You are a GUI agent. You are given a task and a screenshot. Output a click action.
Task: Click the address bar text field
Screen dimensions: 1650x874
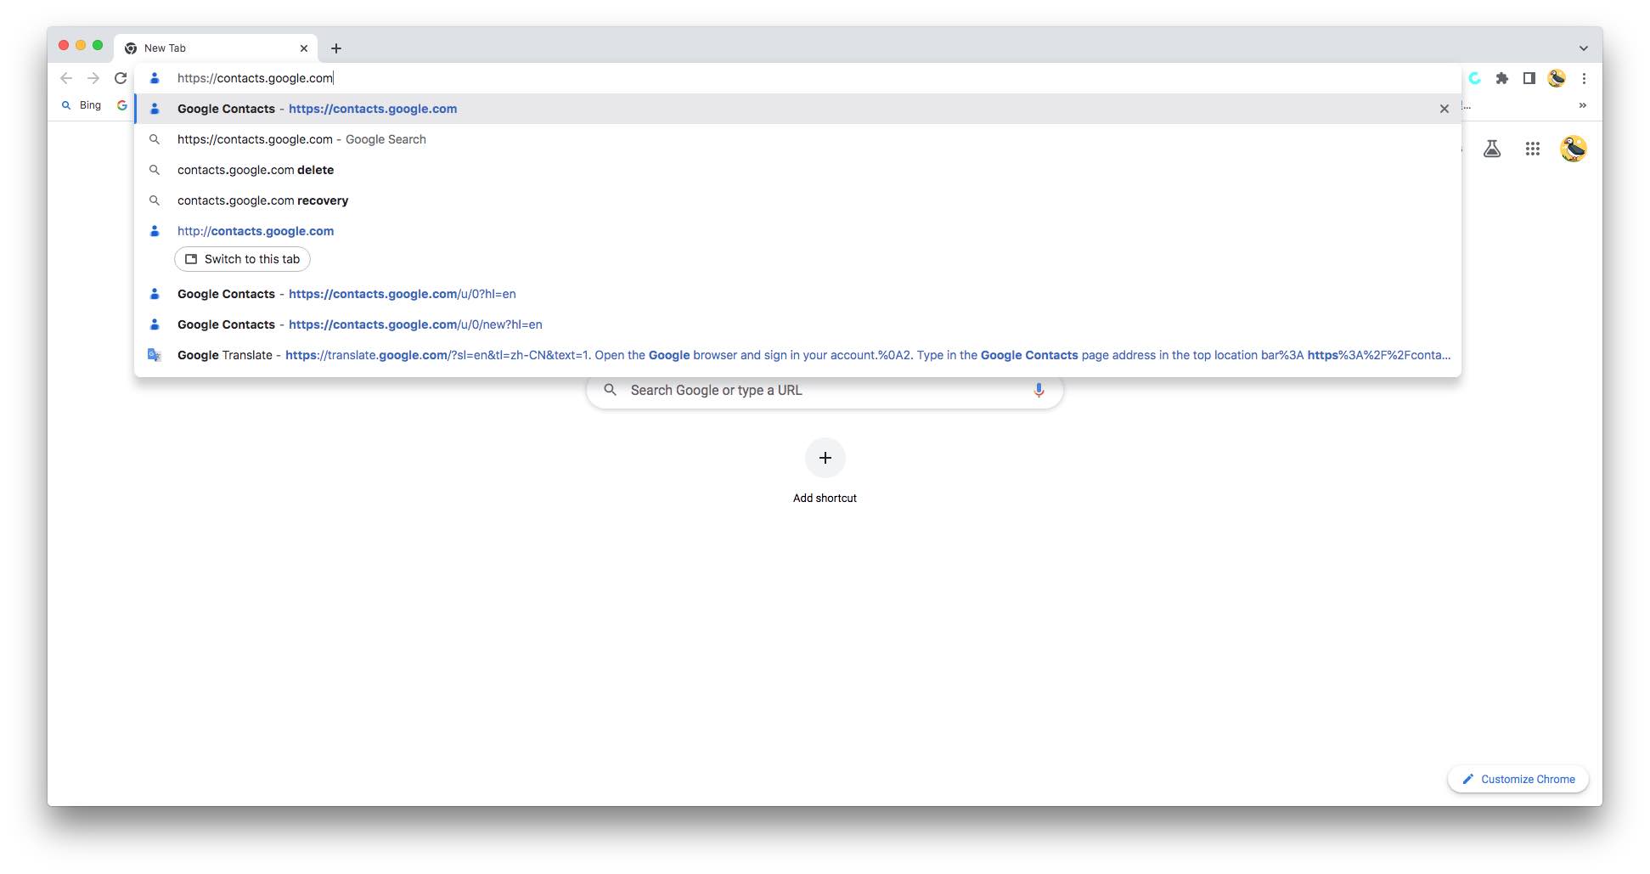pyautogui.click(x=798, y=78)
